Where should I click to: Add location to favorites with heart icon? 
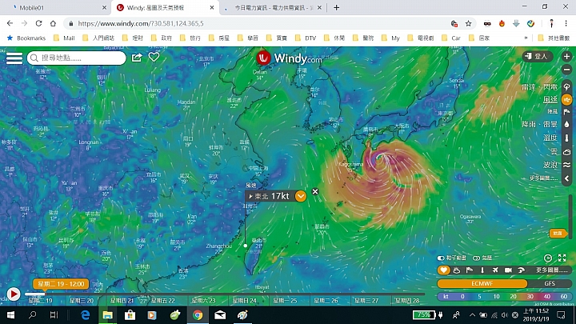coord(154,57)
